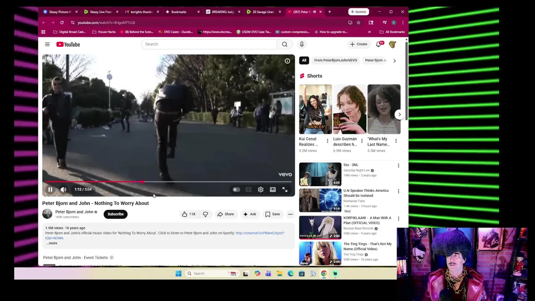Screen dimensions: 535x301
Task: Open KORPIKLAANI A Man With A Plan
Action: coord(320,227)
